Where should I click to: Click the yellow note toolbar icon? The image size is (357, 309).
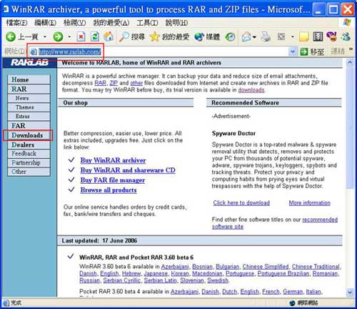tap(304, 37)
